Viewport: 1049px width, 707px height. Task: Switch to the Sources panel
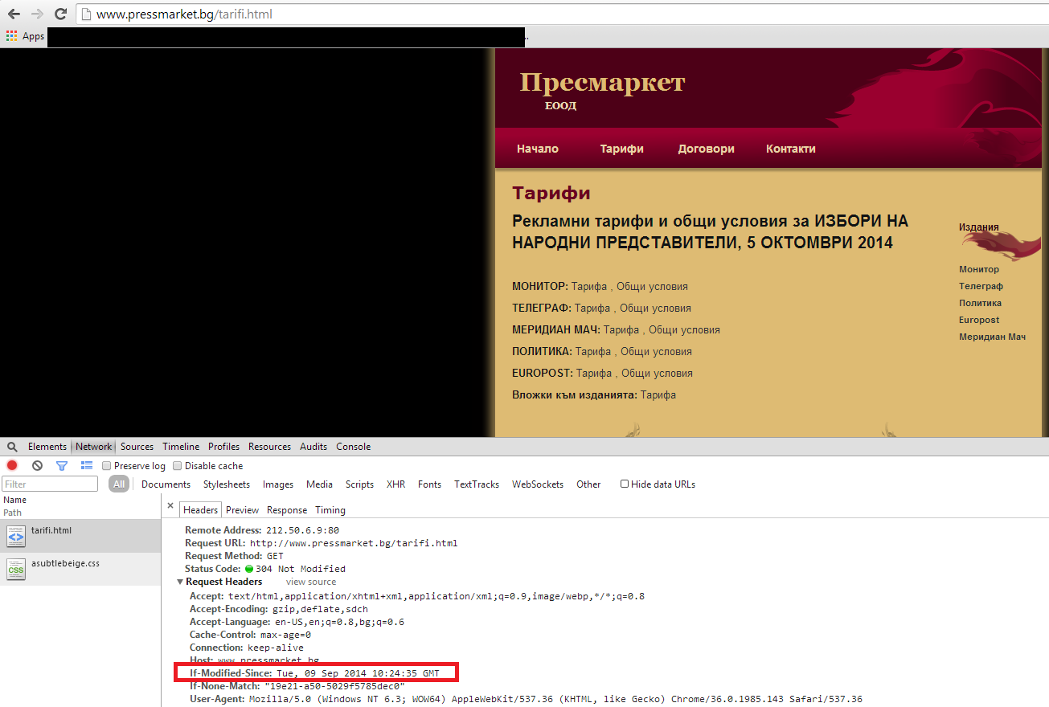pos(137,447)
